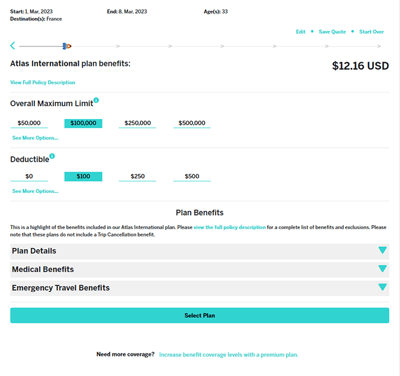Choose the $250 deductible
This screenshot has width=400, height=376.
137,176
